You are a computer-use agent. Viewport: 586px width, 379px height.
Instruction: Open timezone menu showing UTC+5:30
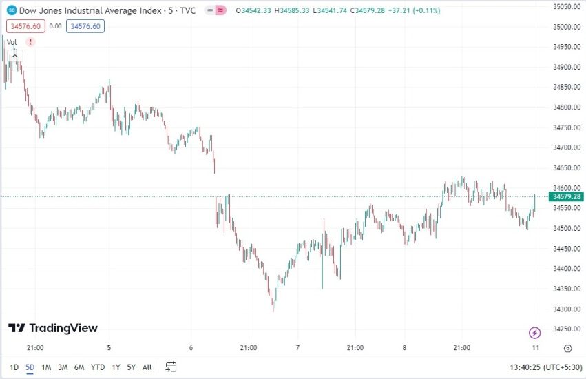(x=545, y=367)
